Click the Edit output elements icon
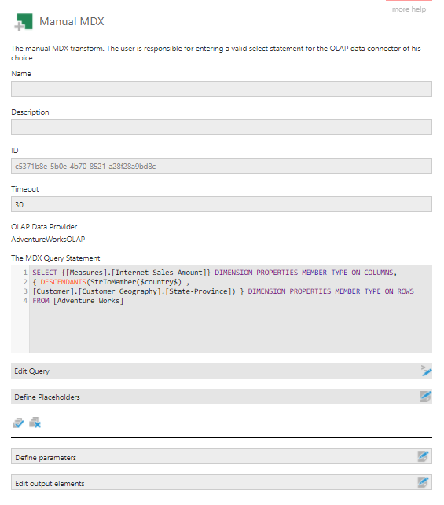The height and width of the screenshot is (505, 444). click(x=423, y=482)
